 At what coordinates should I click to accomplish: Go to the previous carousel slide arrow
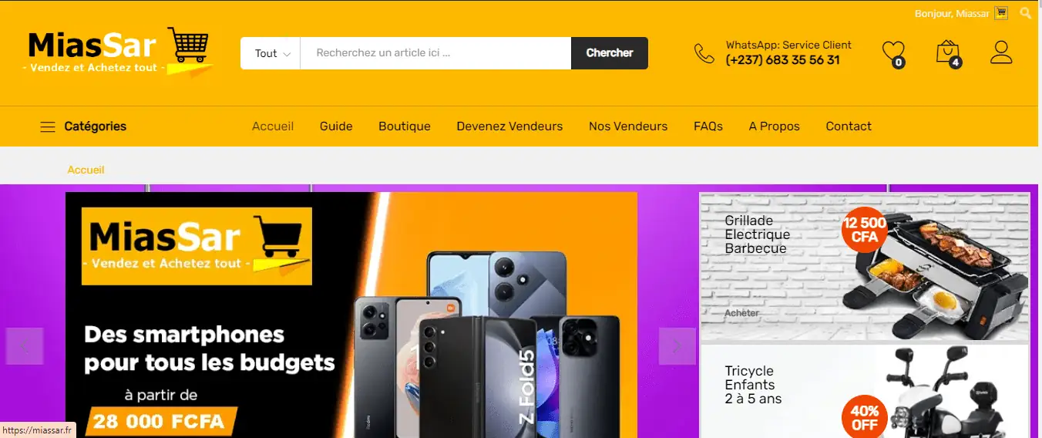point(25,346)
